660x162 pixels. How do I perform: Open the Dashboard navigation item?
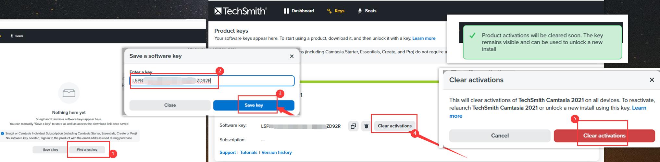click(x=299, y=11)
